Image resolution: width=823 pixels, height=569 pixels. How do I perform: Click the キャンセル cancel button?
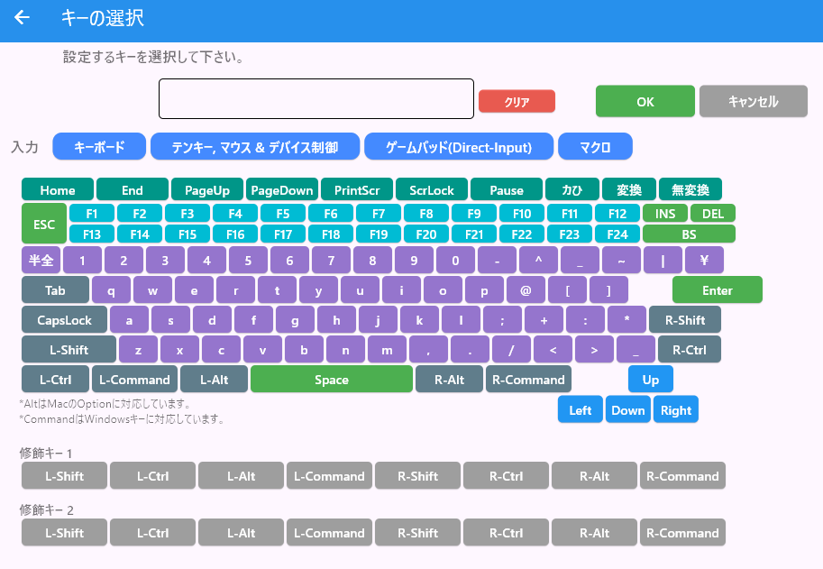click(x=754, y=101)
